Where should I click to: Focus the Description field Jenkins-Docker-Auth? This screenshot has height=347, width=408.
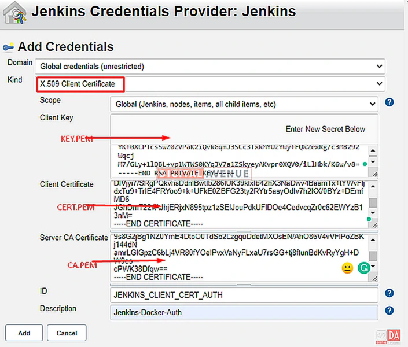[x=244, y=312]
